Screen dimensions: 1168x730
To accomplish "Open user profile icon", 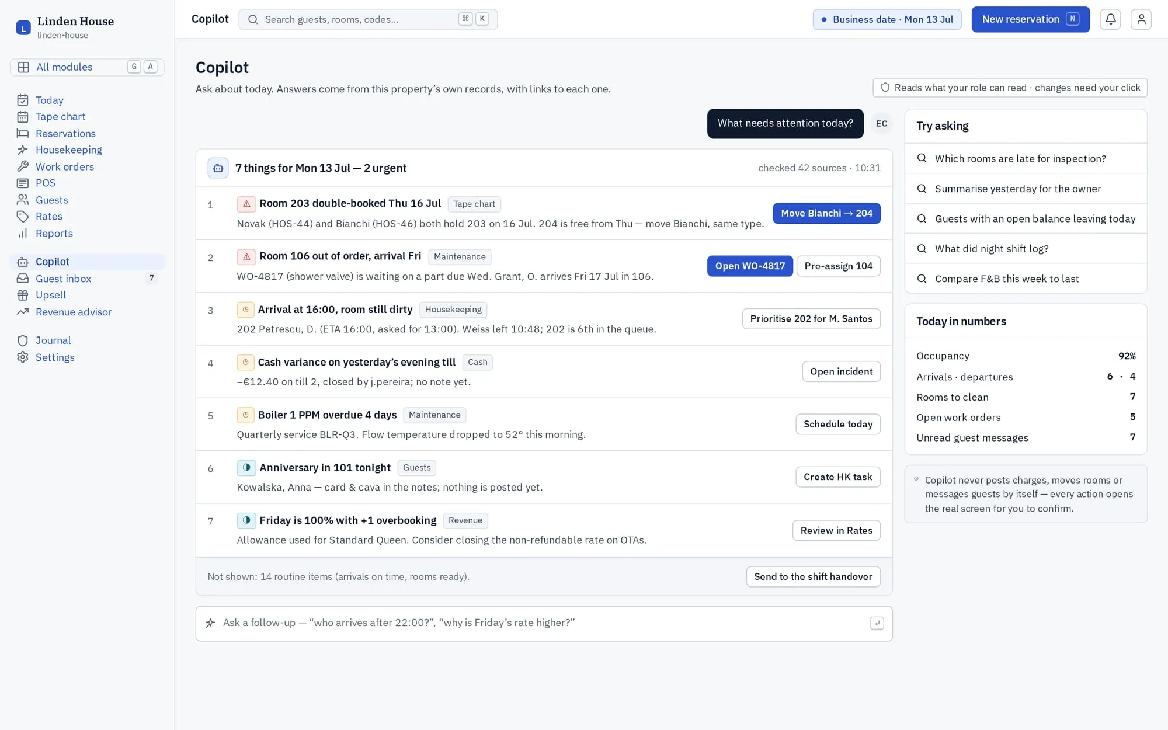I will (x=1141, y=19).
